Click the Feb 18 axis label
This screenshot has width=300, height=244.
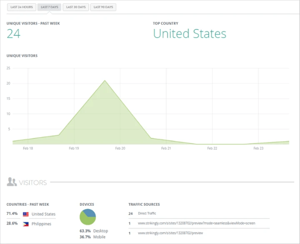click(x=28, y=149)
